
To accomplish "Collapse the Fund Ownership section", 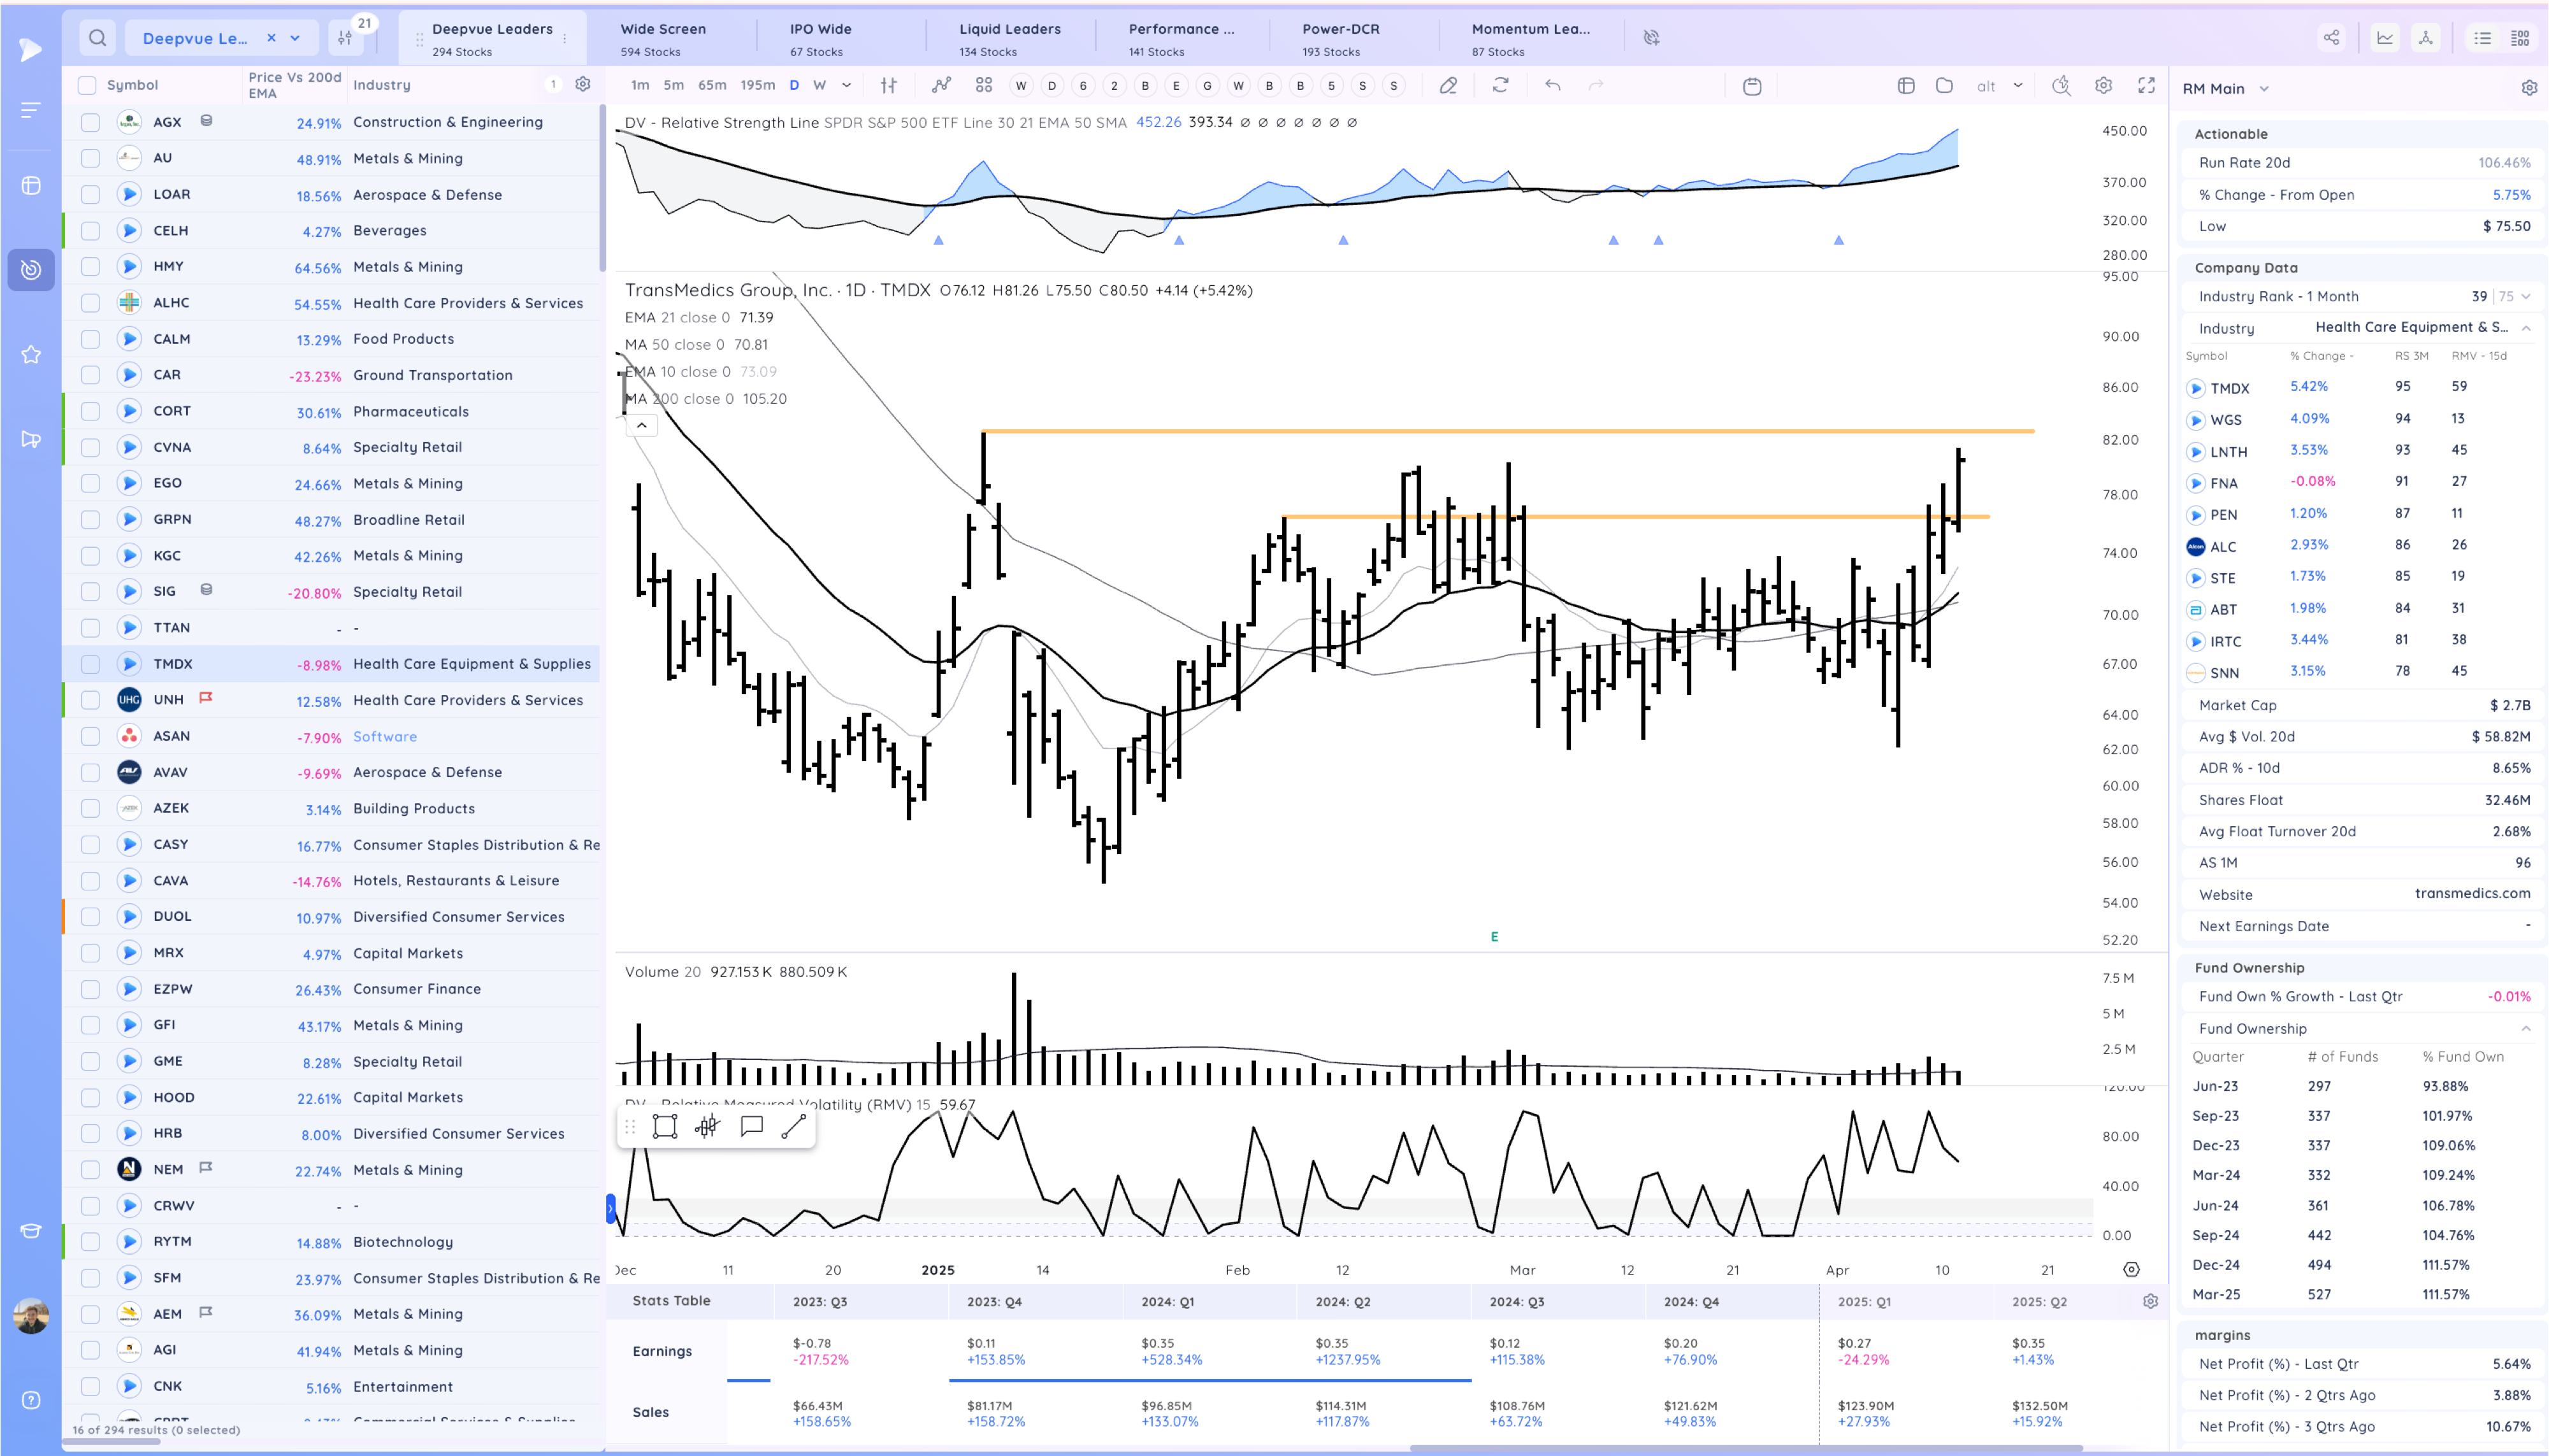I will click(x=2525, y=1028).
